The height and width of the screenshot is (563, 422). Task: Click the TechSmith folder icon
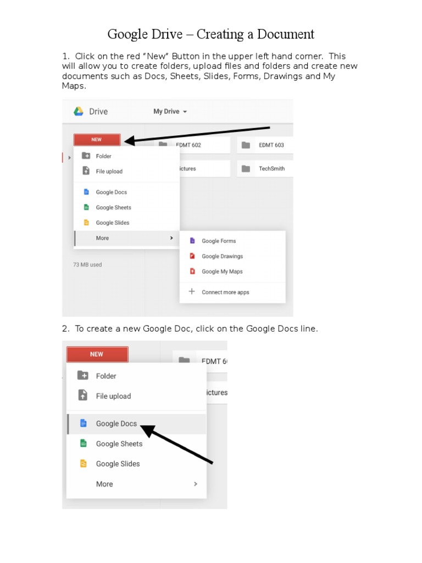[x=246, y=168]
